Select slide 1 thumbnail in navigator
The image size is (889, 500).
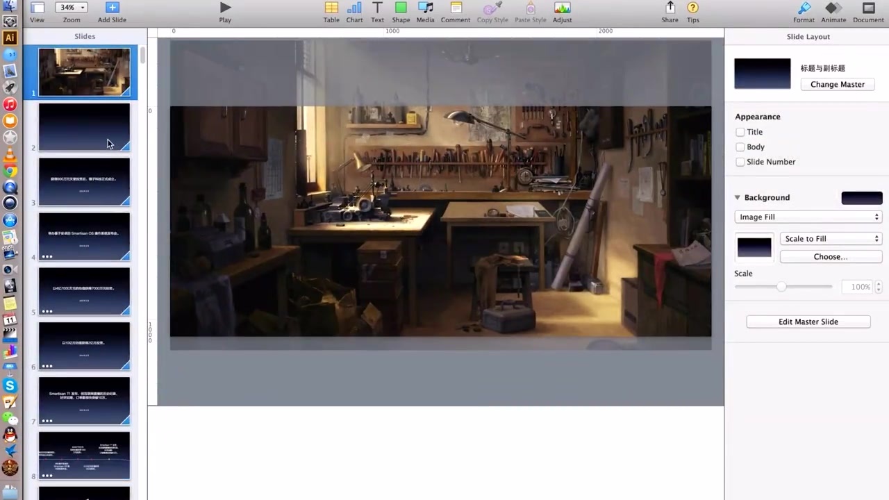click(x=84, y=72)
